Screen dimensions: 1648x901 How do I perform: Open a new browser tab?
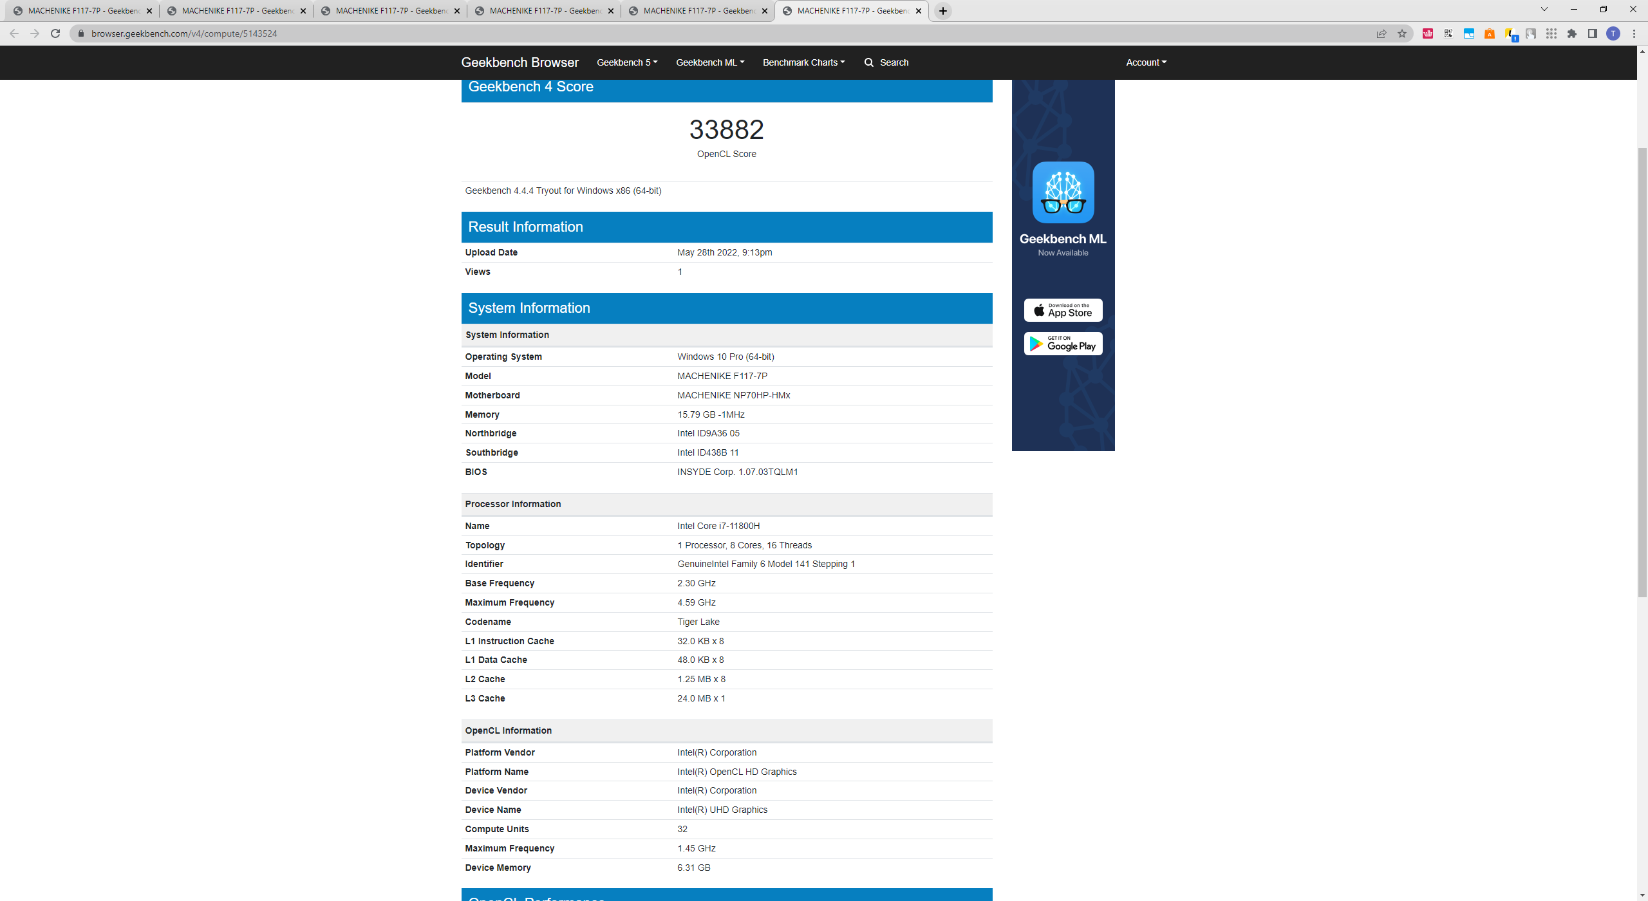[943, 11]
